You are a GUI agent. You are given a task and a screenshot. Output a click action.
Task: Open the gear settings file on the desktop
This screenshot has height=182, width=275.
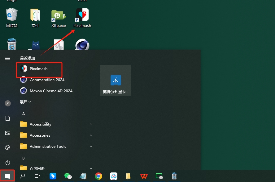tap(59, 44)
